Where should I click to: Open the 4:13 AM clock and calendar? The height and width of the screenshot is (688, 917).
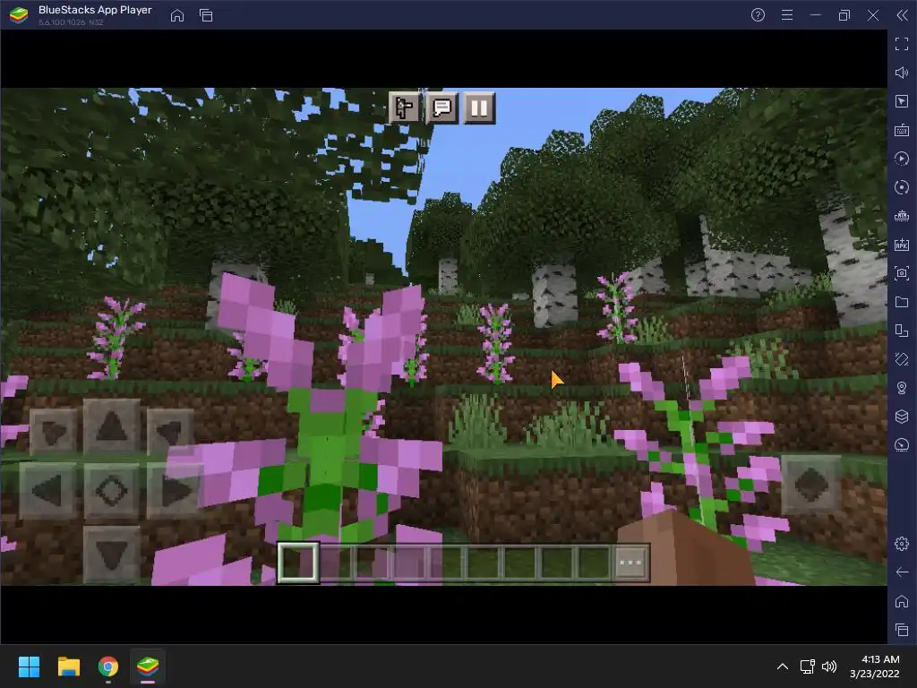tap(875, 666)
